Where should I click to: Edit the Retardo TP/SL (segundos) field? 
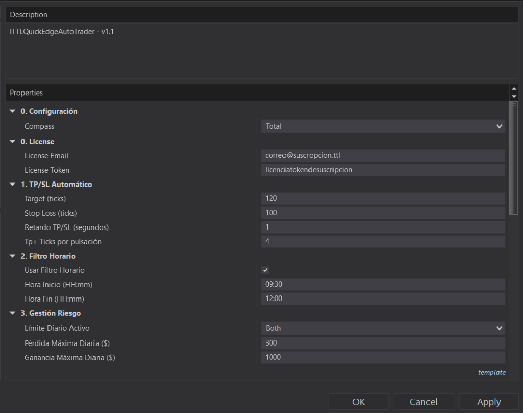pyautogui.click(x=383, y=227)
